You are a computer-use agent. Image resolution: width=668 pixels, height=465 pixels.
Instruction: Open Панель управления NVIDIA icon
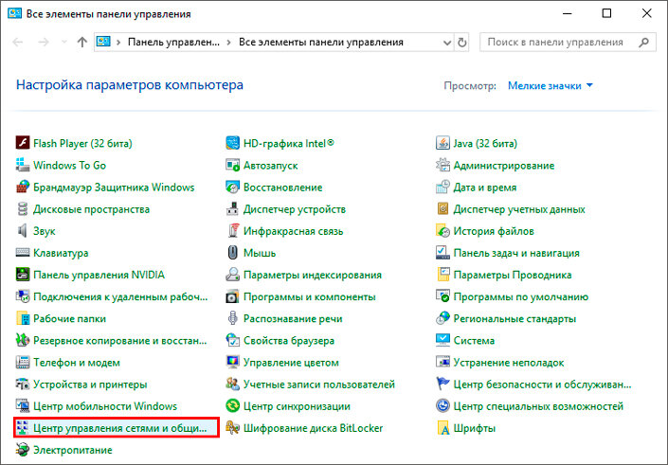point(22,275)
